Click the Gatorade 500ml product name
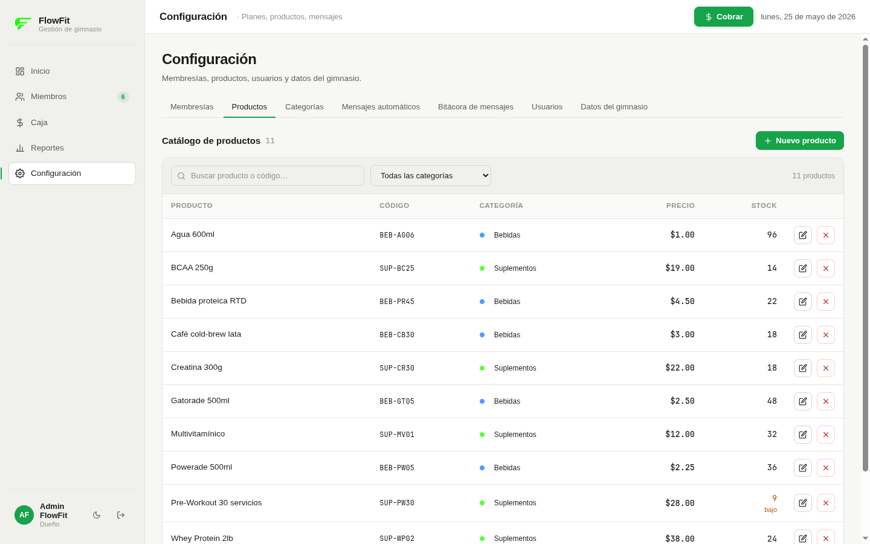This screenshot has height=544, width=870. point(200,401)
